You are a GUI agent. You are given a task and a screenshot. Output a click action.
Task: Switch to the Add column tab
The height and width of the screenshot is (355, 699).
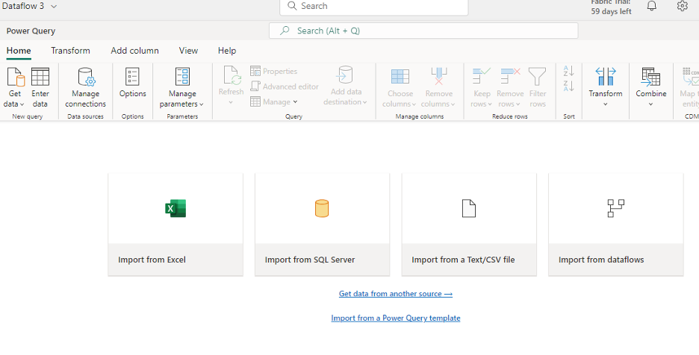tap(134, 51)
